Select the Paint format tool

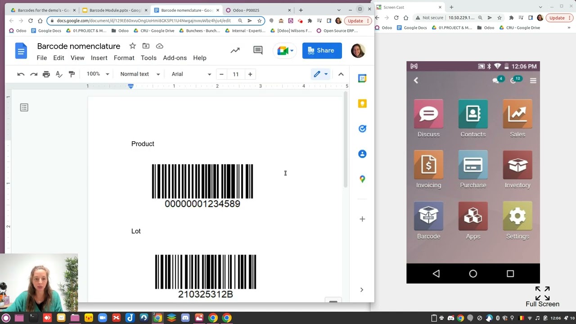tap(72, 74)
